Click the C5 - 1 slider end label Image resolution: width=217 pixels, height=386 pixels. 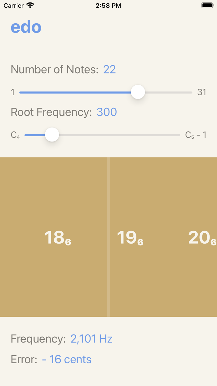point(196,135)
